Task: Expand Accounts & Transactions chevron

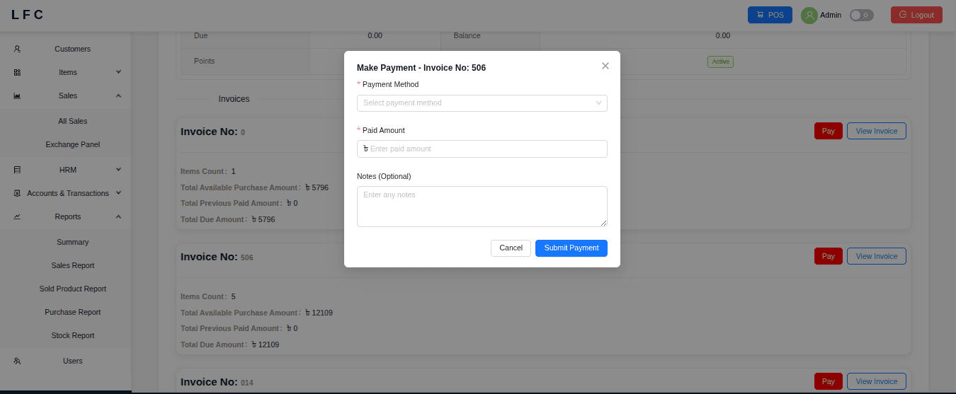Action: [118, 193]
